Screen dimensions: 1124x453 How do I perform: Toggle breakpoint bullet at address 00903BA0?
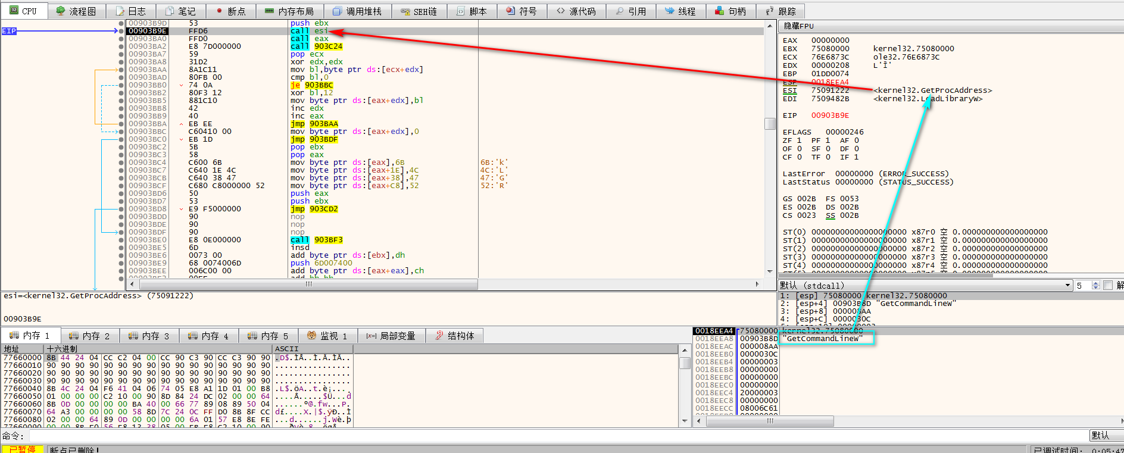point(121,39)
